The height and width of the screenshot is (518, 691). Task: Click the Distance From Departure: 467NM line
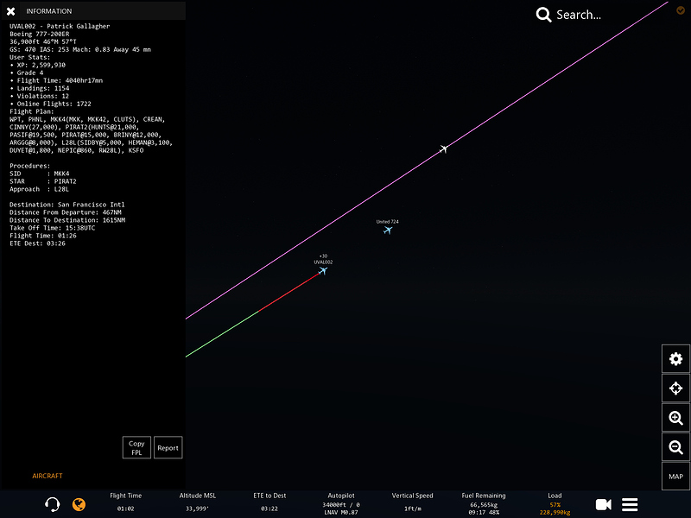click(x=66, y=212)
